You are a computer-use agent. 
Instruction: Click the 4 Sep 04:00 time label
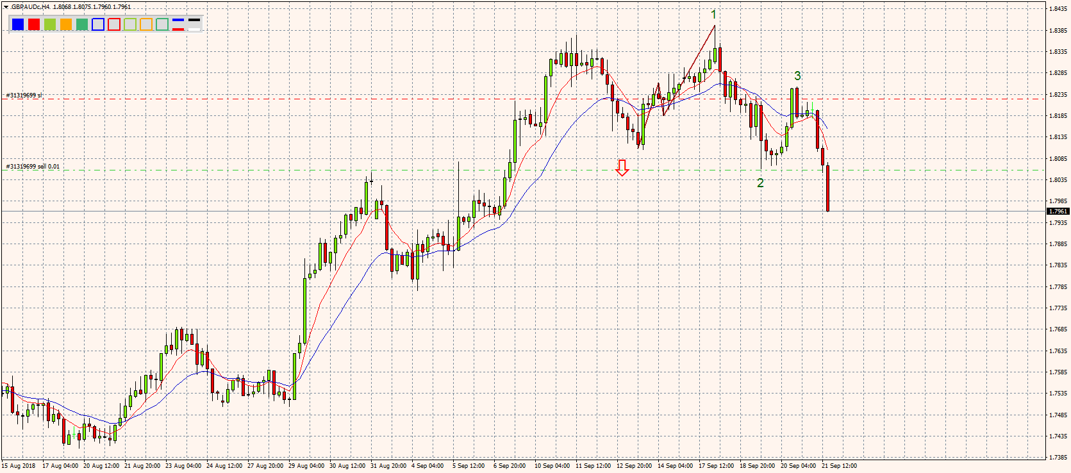[x=428, y=466]
